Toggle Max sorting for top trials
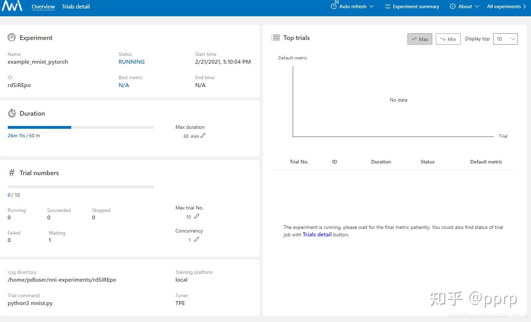531x322 pixels. [x=419, y=39]
